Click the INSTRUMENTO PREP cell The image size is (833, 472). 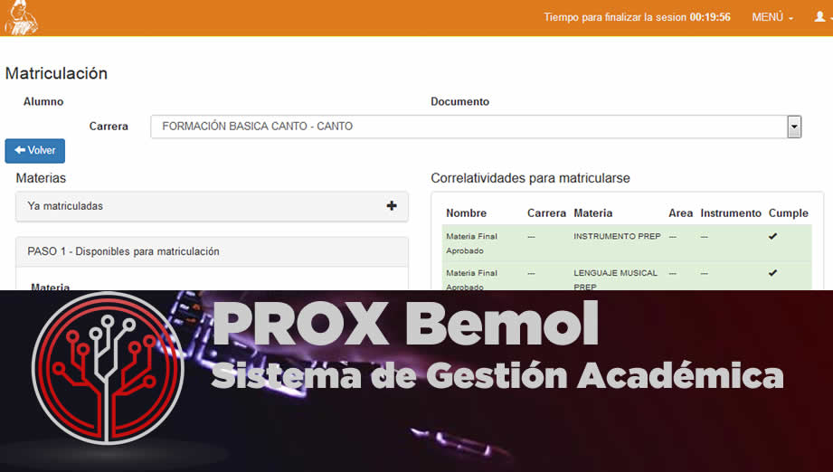[x=617, y=236]
